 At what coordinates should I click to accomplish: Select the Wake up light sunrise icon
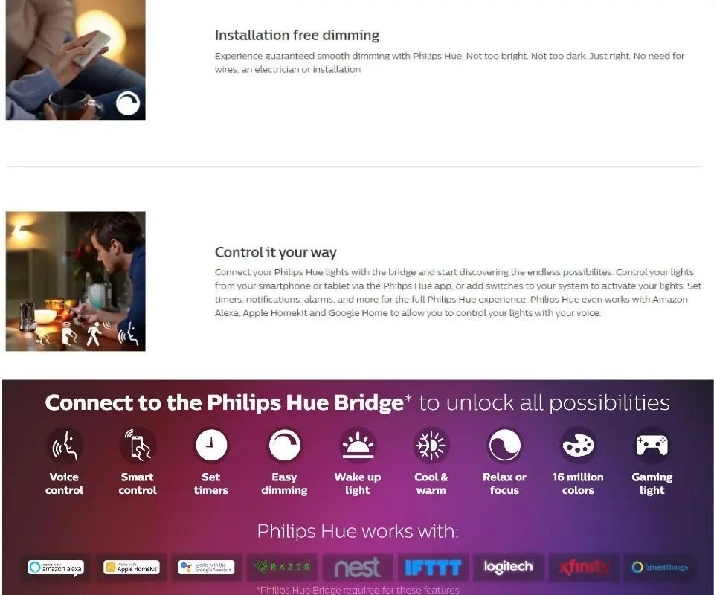[358, 446]
